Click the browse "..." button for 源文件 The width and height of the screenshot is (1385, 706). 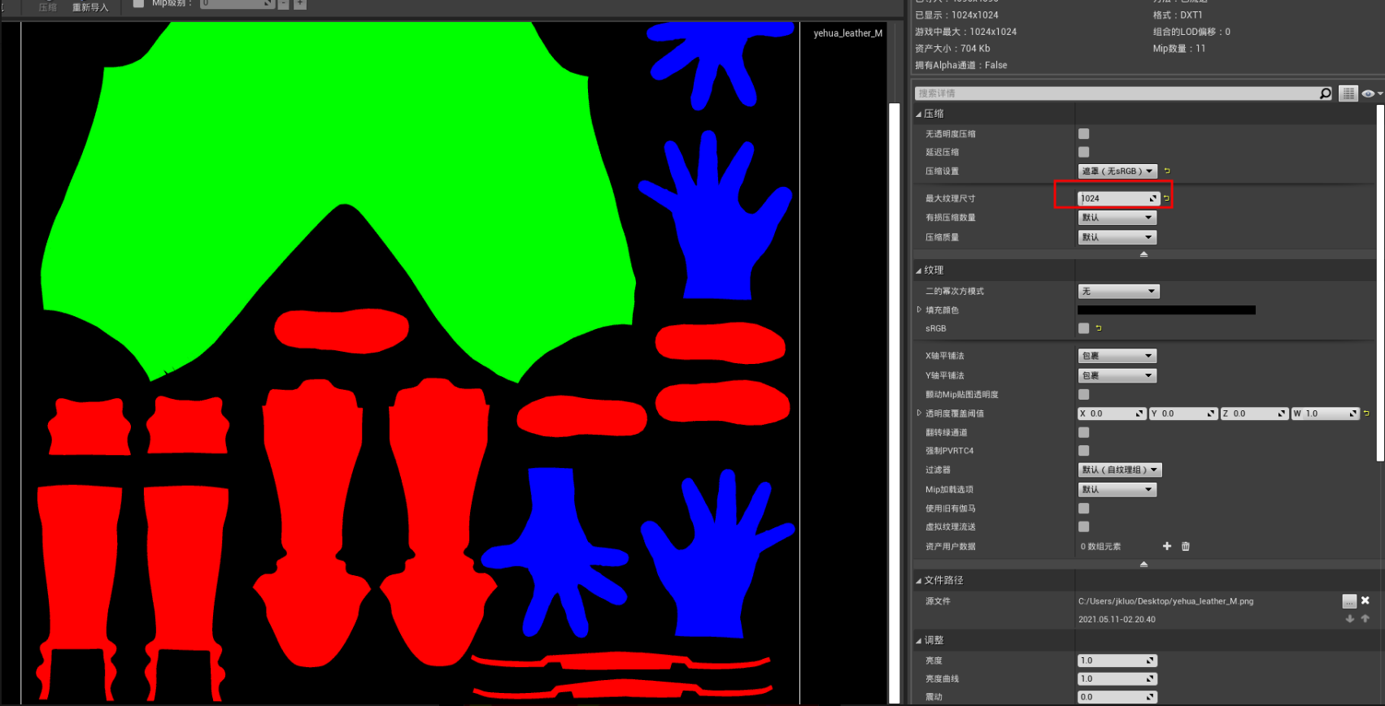click(x=1349, y=601)
